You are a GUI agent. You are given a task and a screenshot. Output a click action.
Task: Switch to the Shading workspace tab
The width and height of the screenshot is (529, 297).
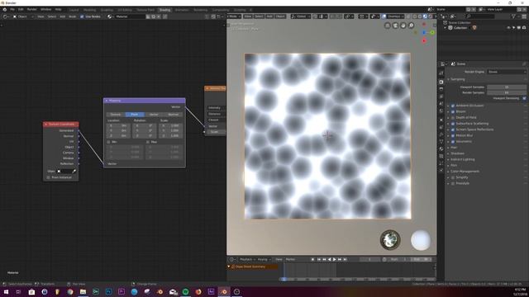[x=164, y=10]
